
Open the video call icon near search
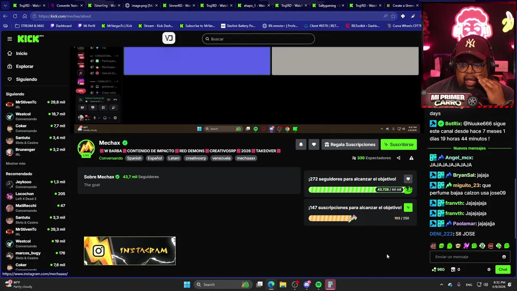click(169, 38)
